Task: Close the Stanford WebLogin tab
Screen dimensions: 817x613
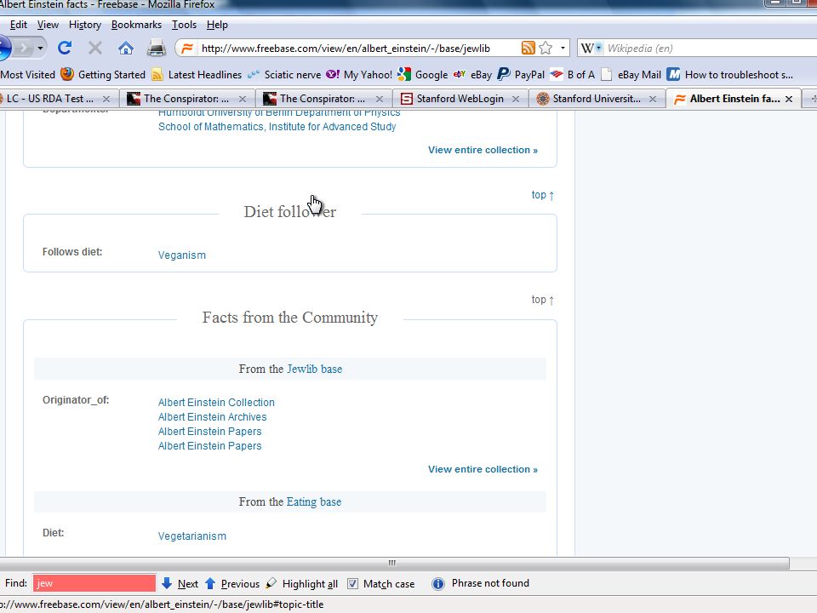Action: pyautogui.click(x=516, y=99)
